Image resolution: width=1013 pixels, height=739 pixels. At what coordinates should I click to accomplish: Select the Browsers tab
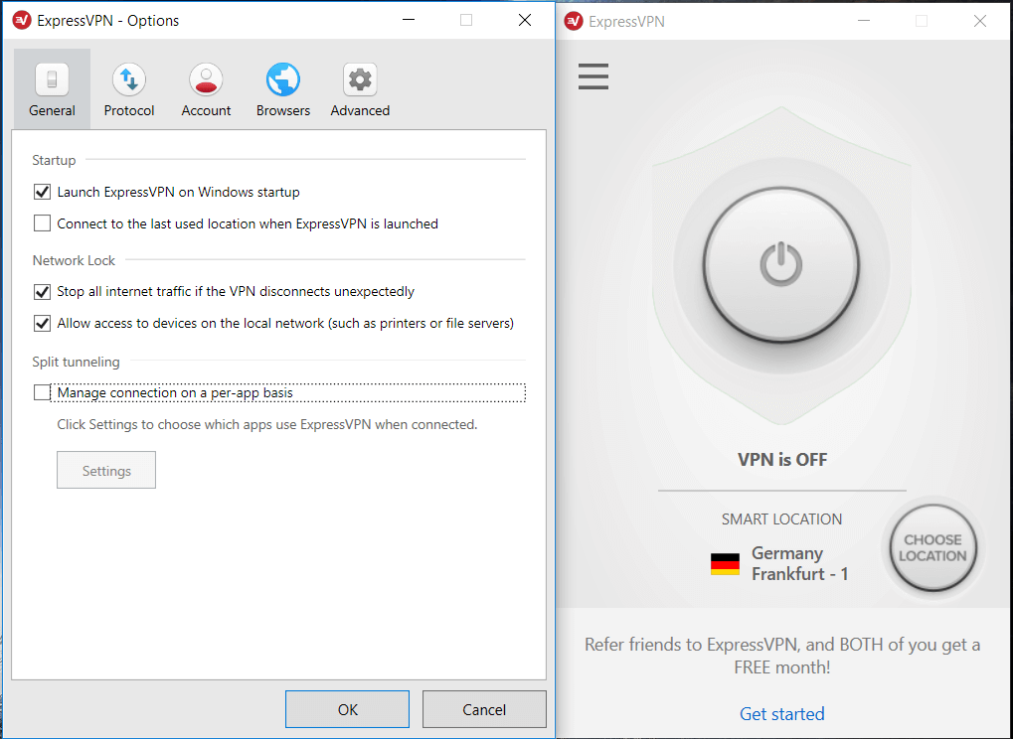click(283, 89)
